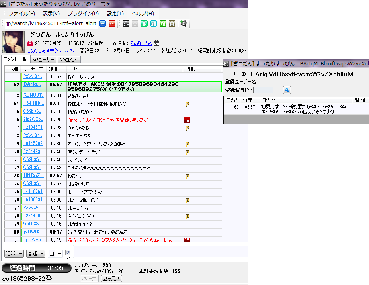Image resolution: width=369 pixels, height=285 pixels.
Task: Switch to the コメント一覧 tab
Action: point(16,59)
